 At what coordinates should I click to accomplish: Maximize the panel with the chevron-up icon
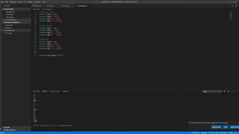click(x=236, y=91)
